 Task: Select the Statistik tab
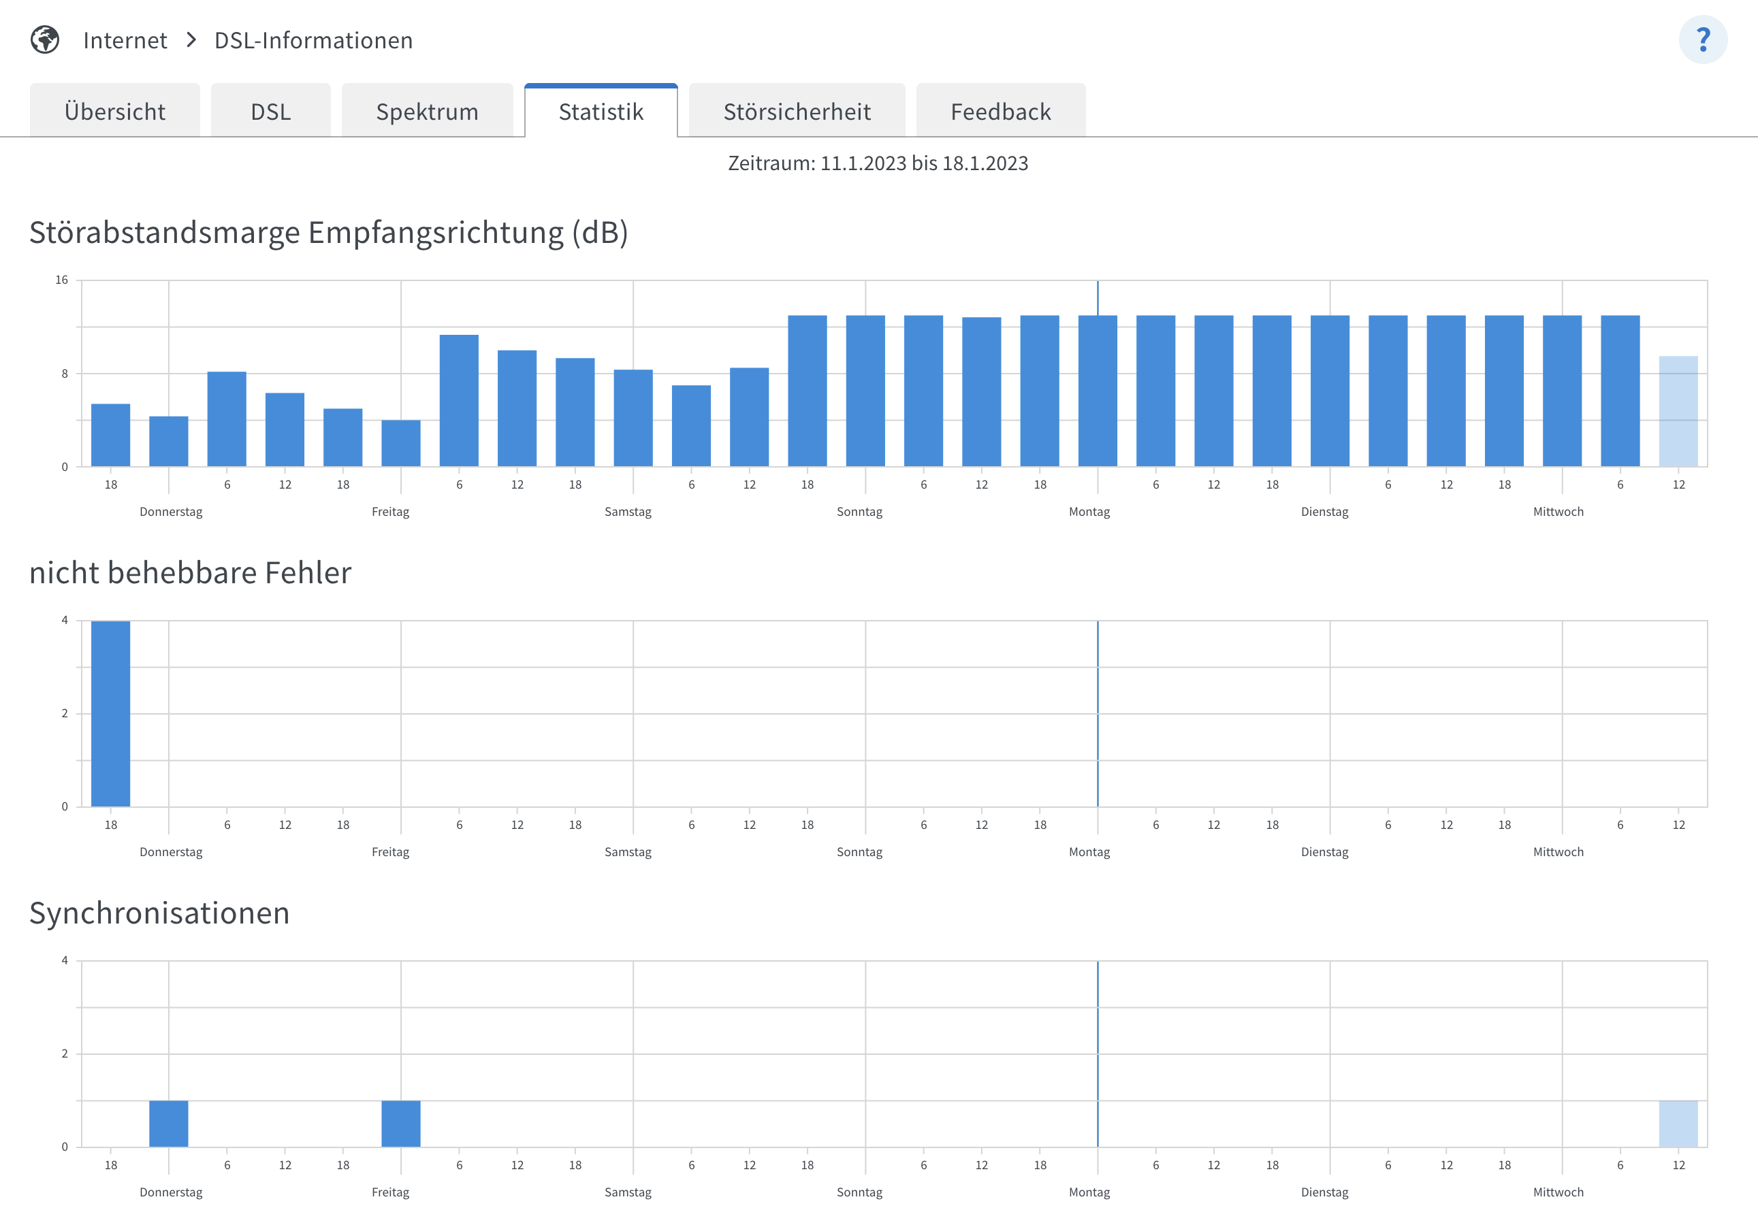pyautogui.click(x=601, y=112)
